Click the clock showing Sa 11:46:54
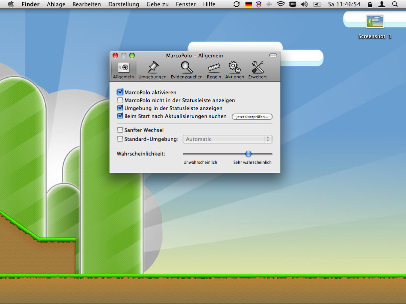The image size is (406, 304). (x=344, y=4)
